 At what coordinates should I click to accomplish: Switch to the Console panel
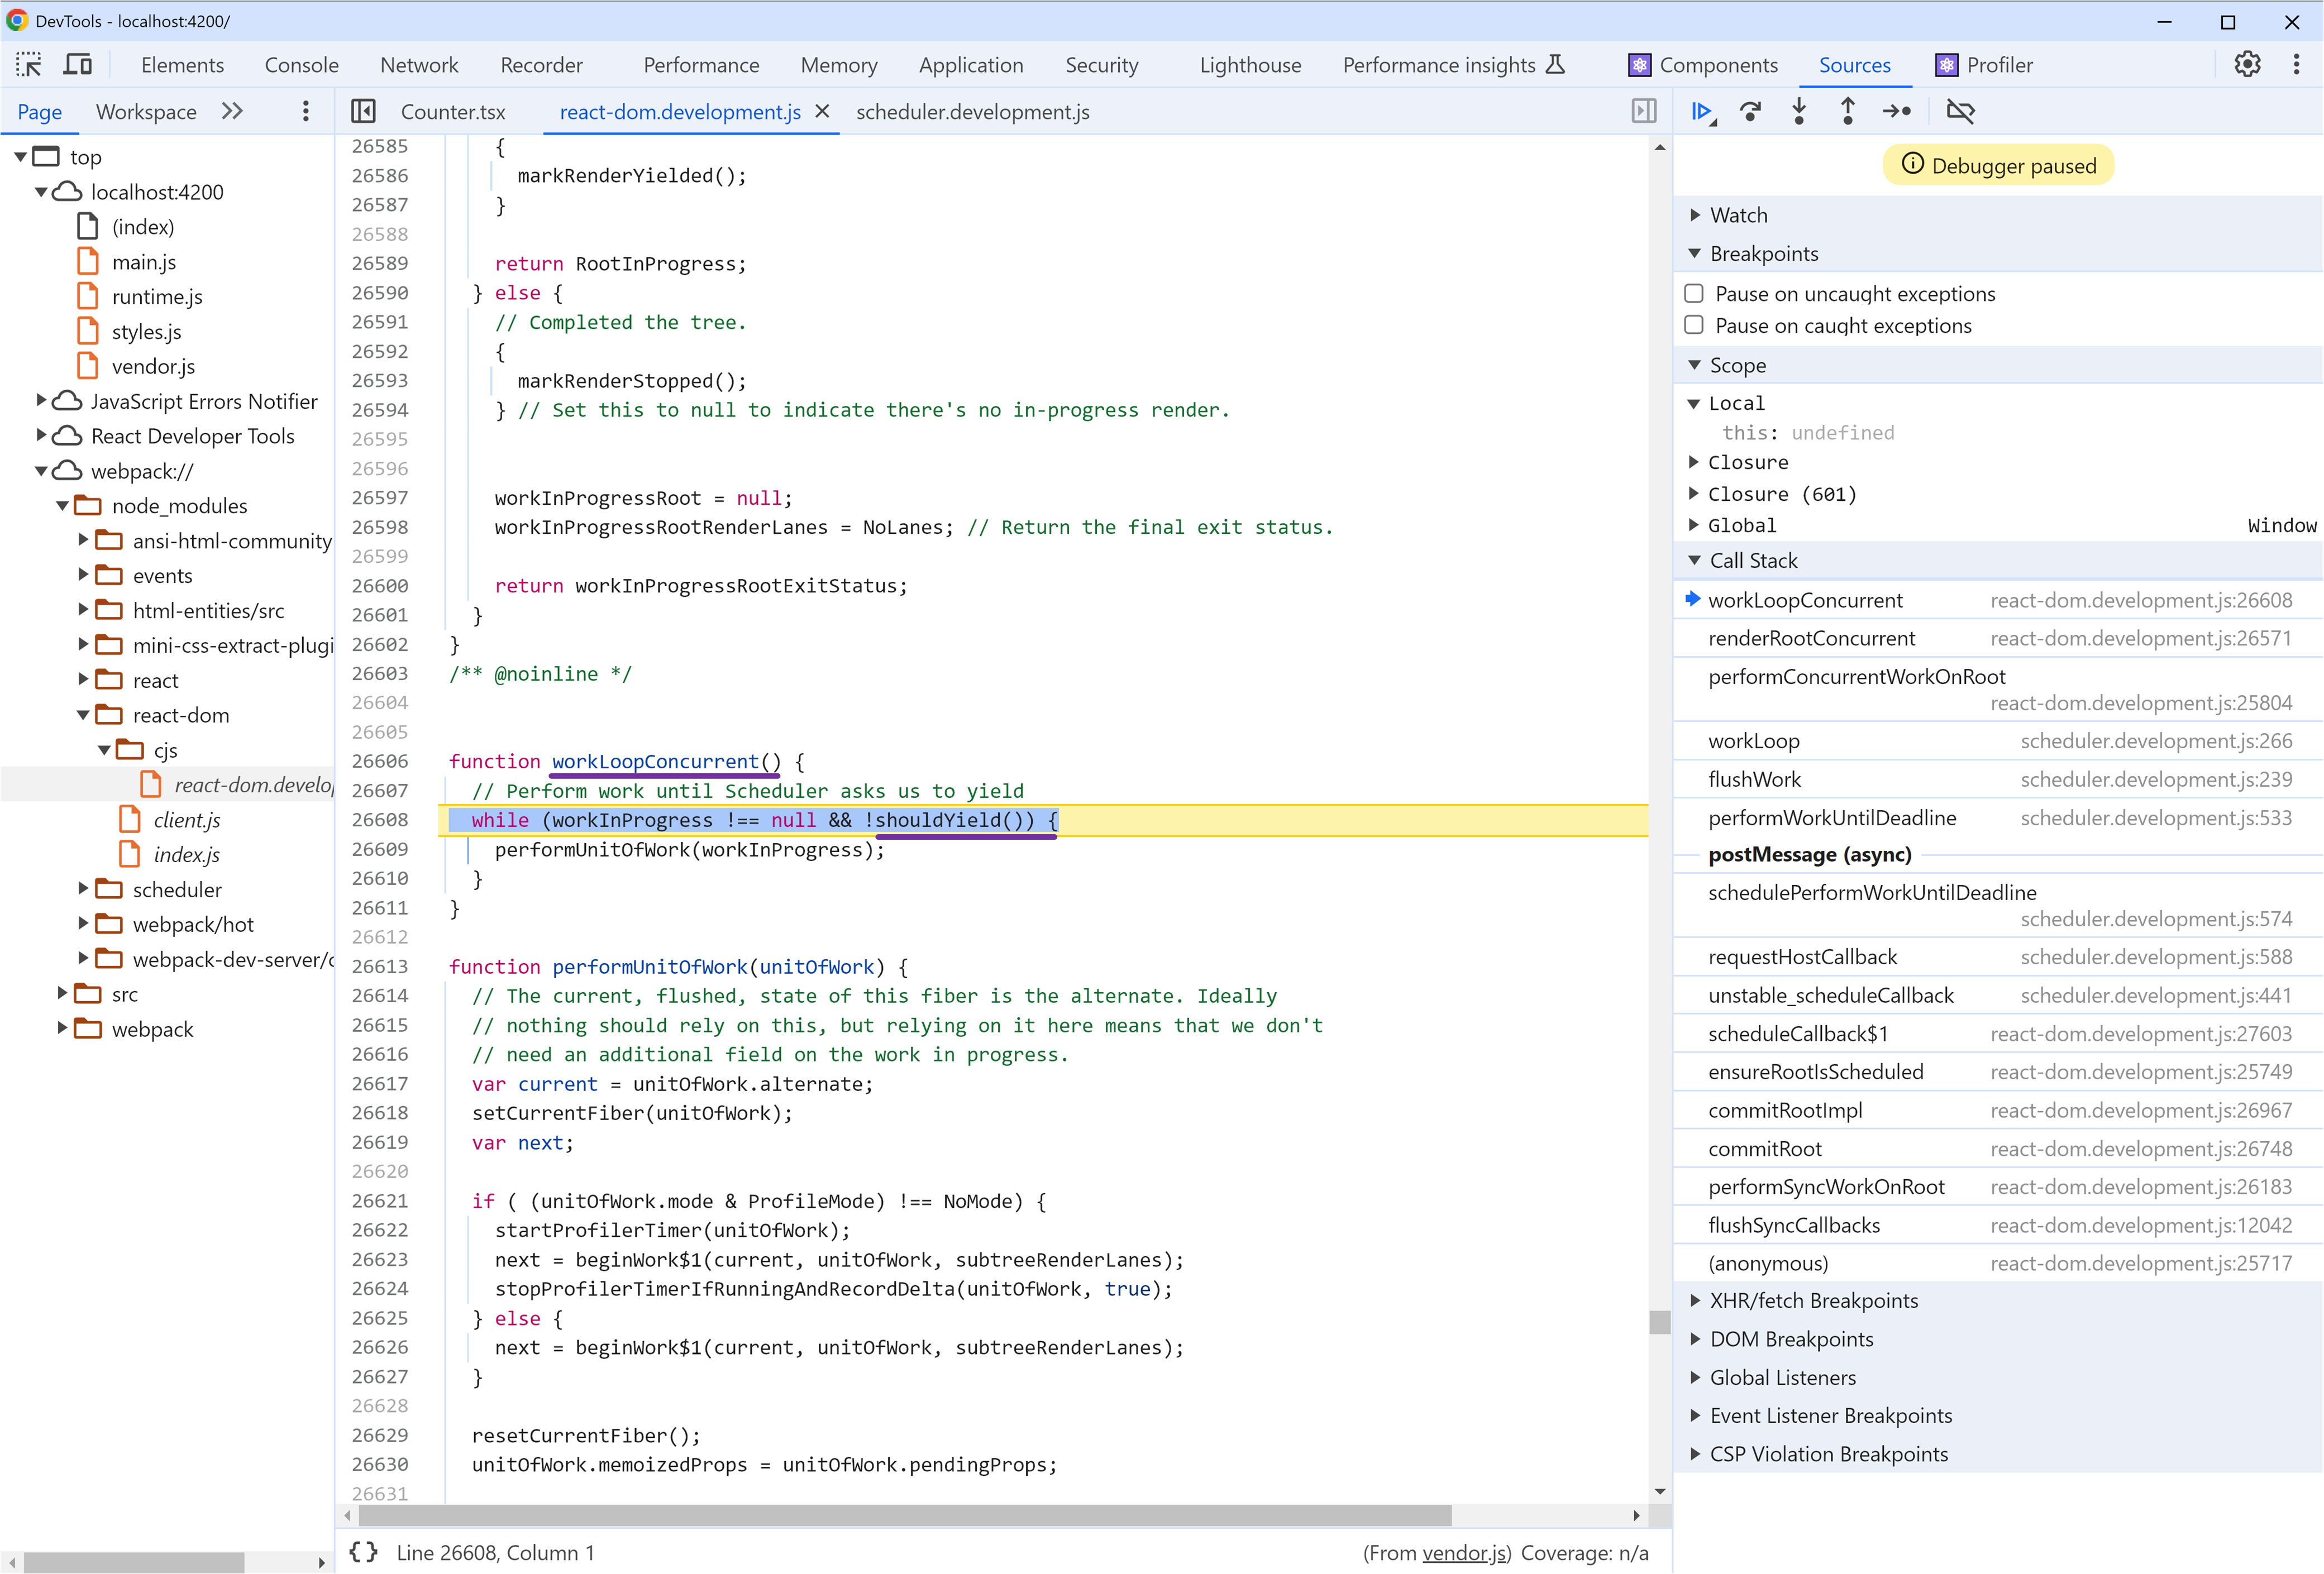[301, 65]
